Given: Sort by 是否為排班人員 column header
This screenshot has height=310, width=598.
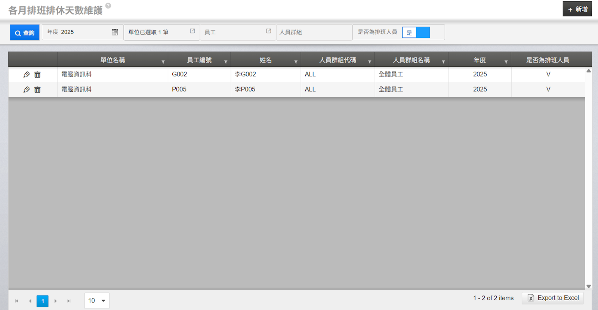Looking at the screenshot, I should pos(548,60).
